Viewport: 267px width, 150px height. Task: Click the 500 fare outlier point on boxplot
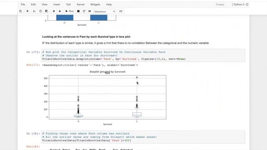(137, 77)
